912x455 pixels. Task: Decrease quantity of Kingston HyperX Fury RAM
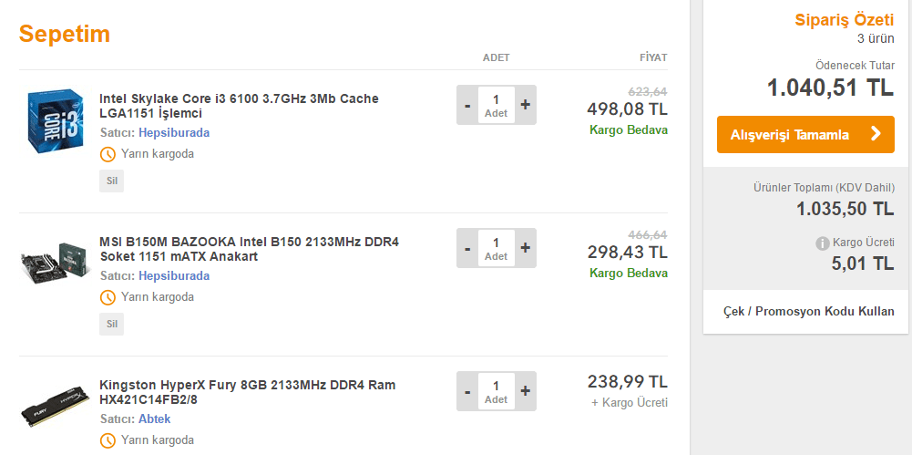467,392
